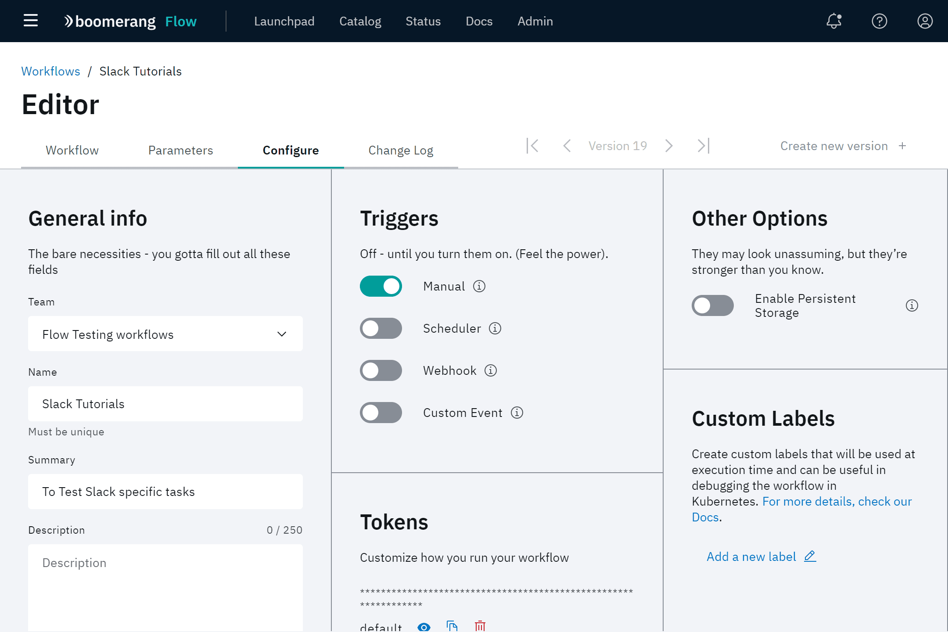This screenshot has width=948, height=632.
Task: Click the pencil icon beside Add a new label
Action: 810,557
